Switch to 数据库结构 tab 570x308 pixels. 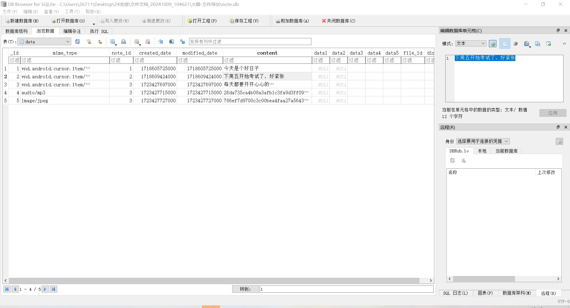[16, 31]
